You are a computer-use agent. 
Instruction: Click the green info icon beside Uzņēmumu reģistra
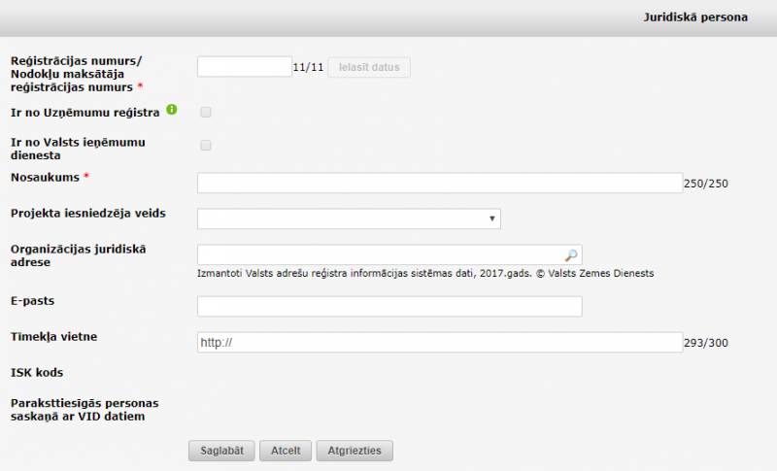(x=172, y=110)
